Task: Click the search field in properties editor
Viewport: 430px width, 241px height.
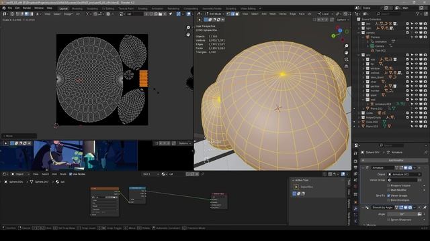Action: tap(392, 145)
